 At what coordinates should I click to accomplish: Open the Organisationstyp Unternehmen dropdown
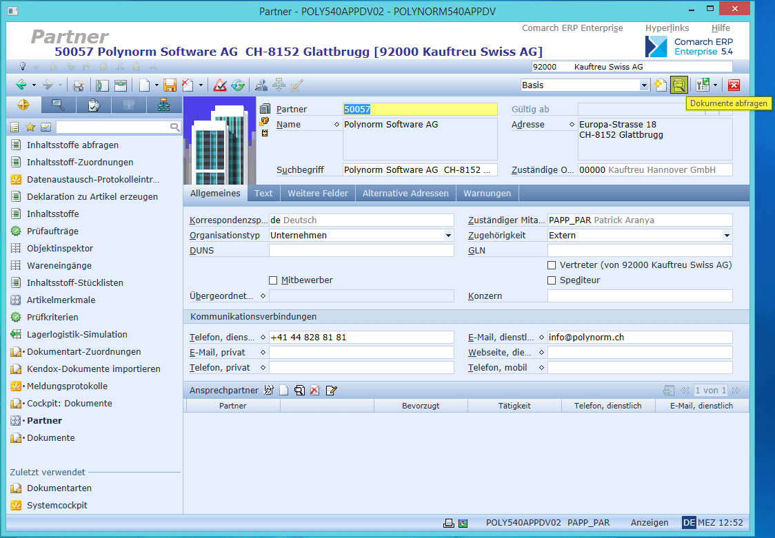(448, 236)
